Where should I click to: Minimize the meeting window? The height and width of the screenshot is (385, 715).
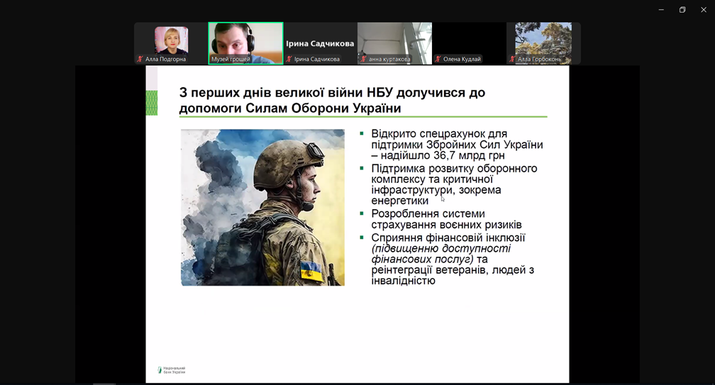(x=661, y=10)
